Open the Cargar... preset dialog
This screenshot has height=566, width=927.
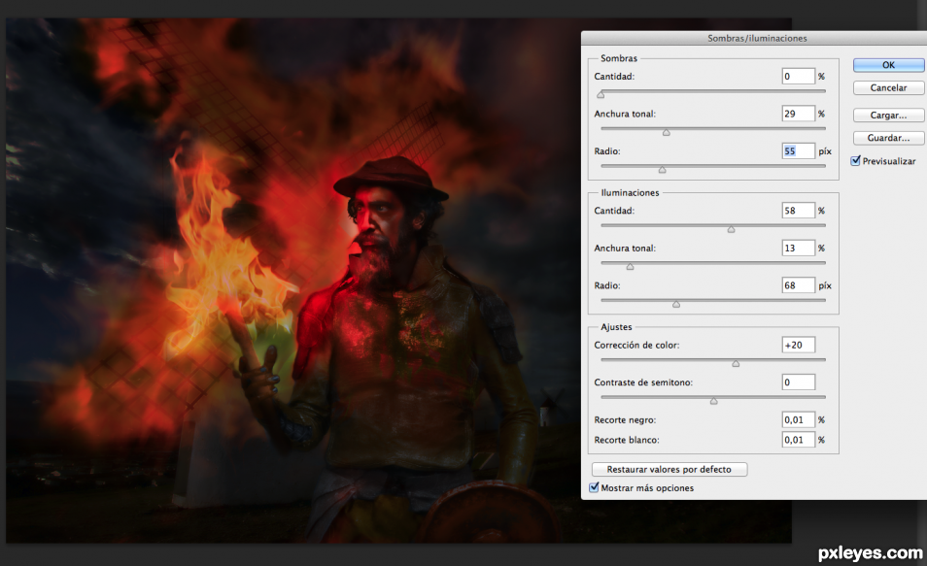click(888, 116)
